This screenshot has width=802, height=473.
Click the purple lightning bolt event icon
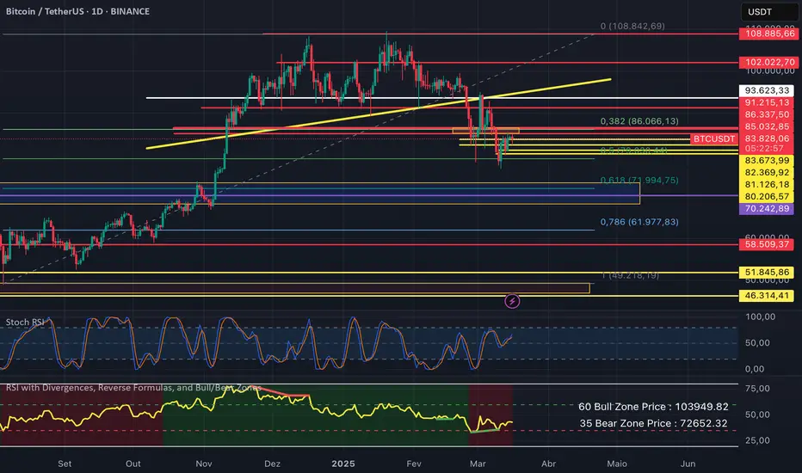512,301
